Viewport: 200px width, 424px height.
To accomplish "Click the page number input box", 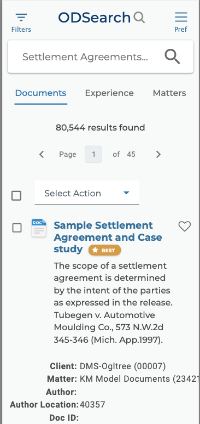I will point(93,154).
